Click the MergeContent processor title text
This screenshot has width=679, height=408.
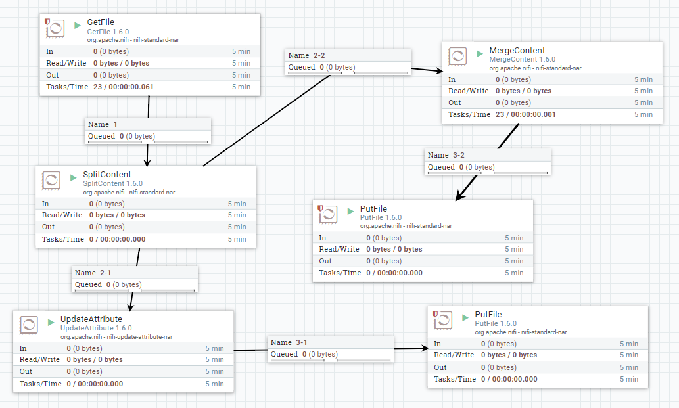[517, 51]
